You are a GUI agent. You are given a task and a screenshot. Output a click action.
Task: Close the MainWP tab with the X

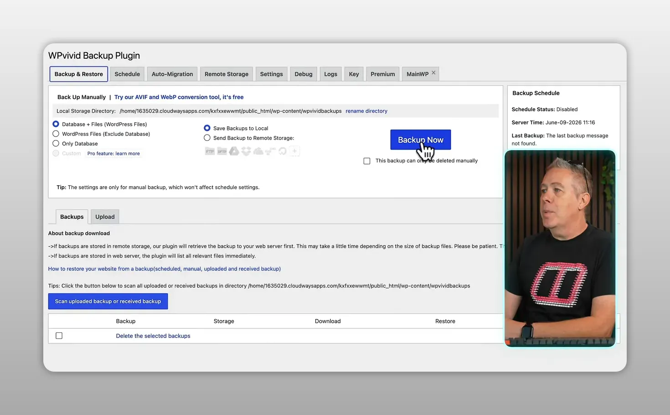click(433, 73)
